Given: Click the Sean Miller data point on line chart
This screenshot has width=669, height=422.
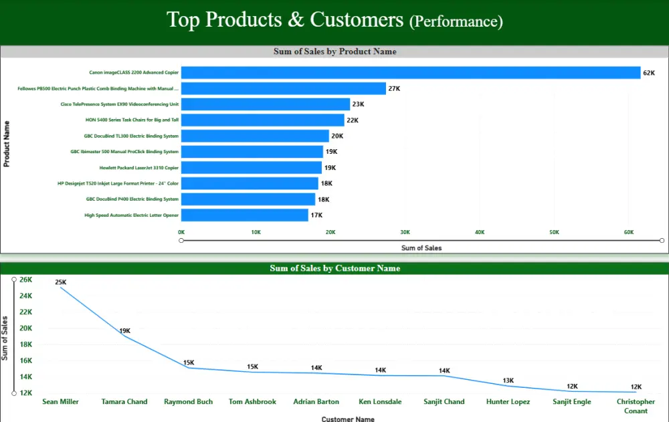Looking at the screenshot, I should coord(61,288).
